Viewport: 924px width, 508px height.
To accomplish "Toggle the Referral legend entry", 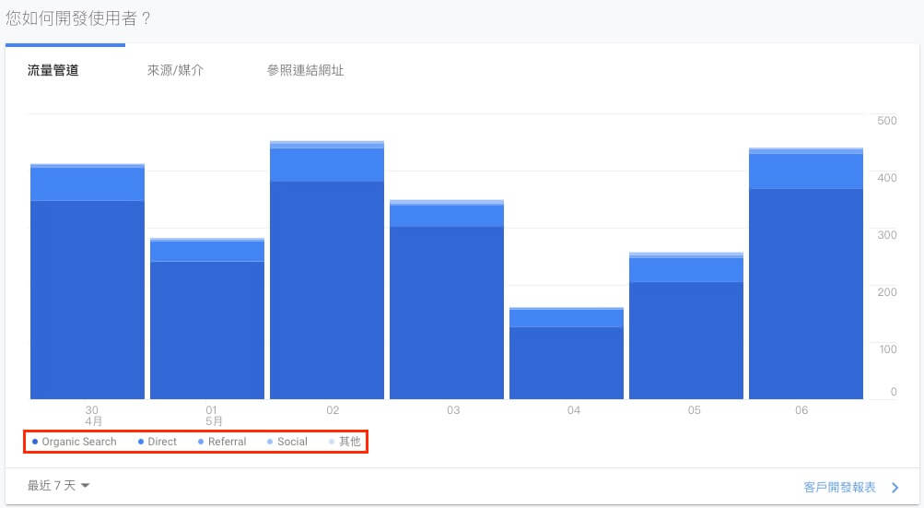I will pos(221,442).
